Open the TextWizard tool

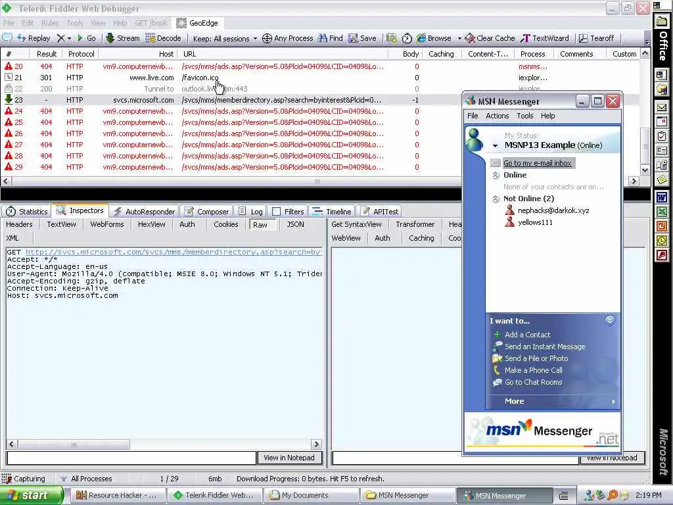click(545, 38)
